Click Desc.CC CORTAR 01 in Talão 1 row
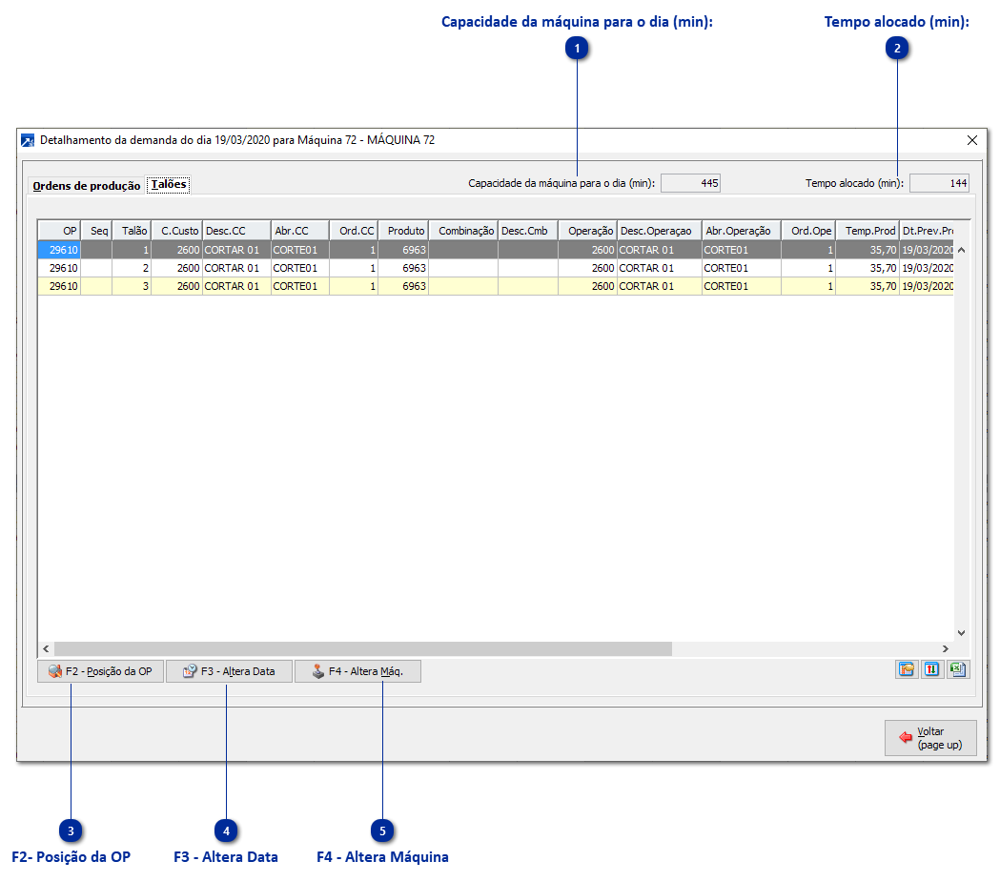Screen dimensions: 1000x882 point(236,250)
